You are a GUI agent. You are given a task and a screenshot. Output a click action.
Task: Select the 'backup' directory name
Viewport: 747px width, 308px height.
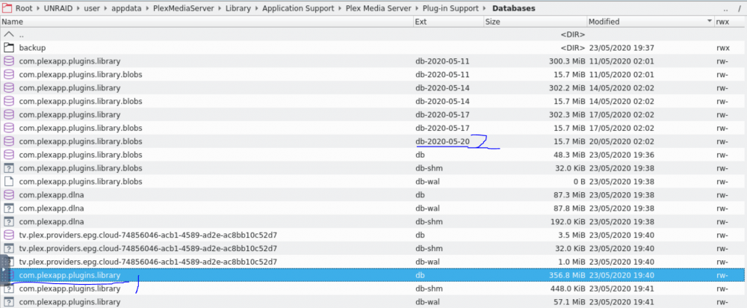point(32,48)
